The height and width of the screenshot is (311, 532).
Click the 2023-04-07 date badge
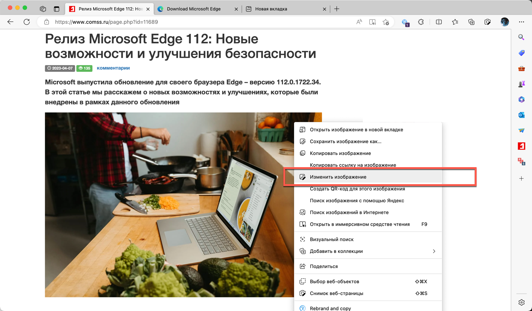click(60, 68)
